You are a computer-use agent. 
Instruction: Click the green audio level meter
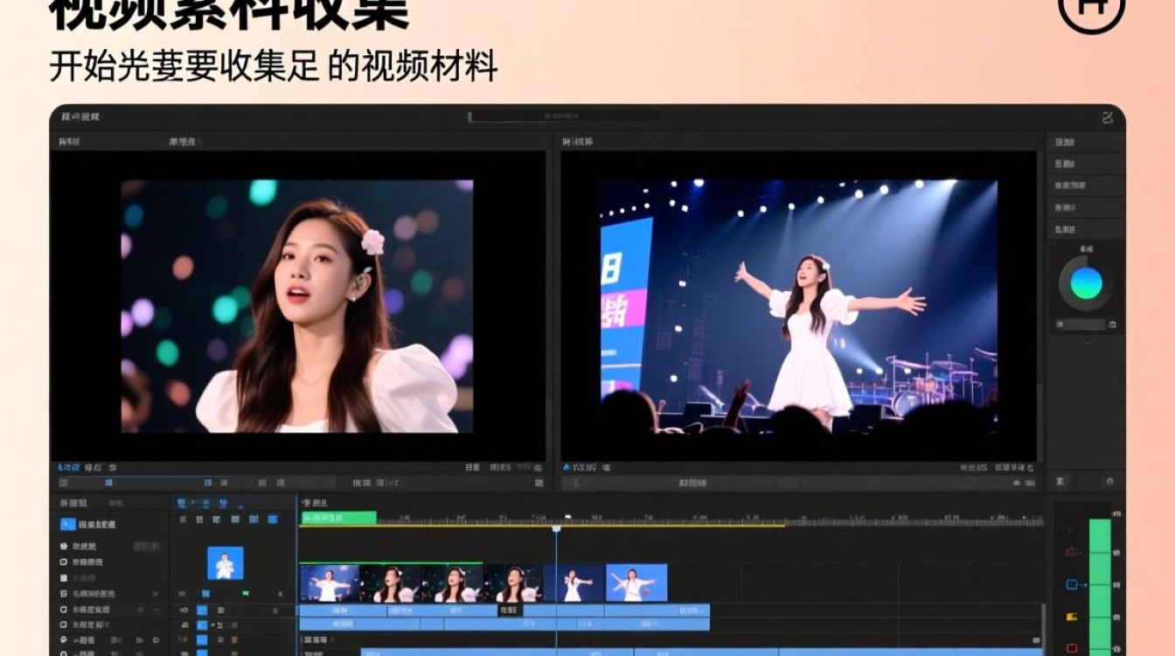(x=1100, y=586)
